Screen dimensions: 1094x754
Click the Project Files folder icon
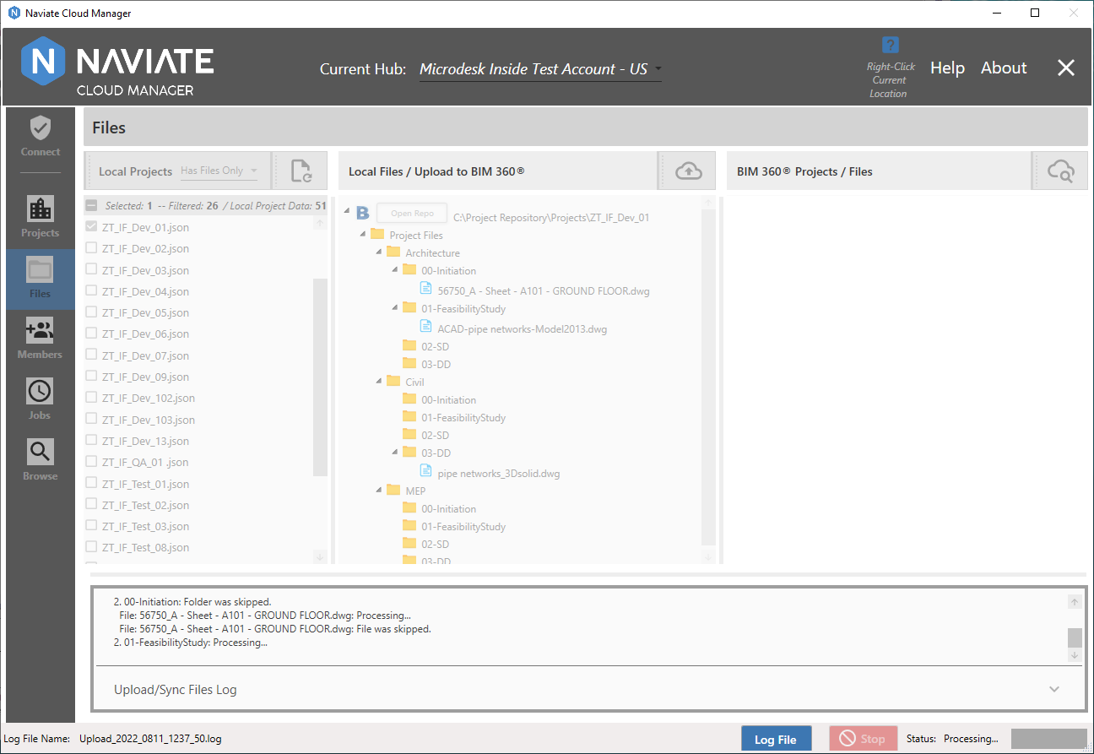tap(376, 235)
